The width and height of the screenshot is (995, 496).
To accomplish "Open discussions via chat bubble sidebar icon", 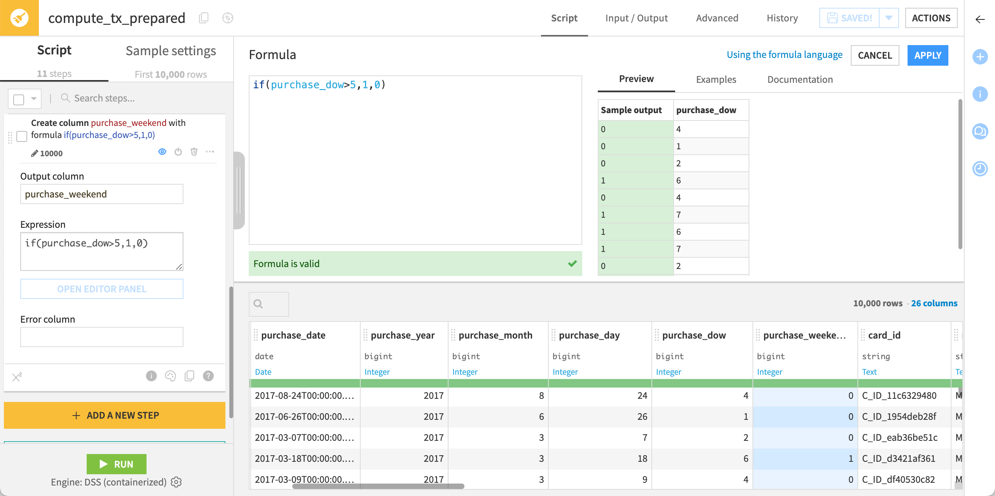I will pyautogui.click(x=981, y=131).
